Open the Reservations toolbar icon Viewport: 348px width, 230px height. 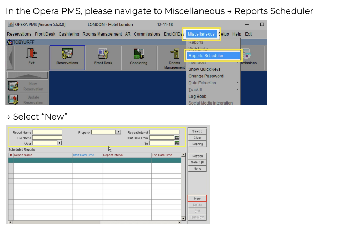(67, 58)
